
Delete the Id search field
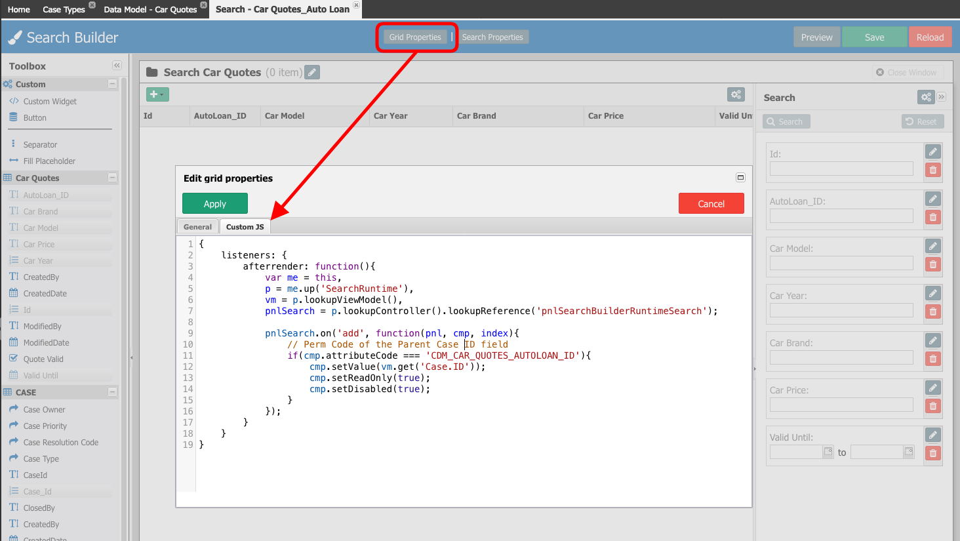coord(933,170)
